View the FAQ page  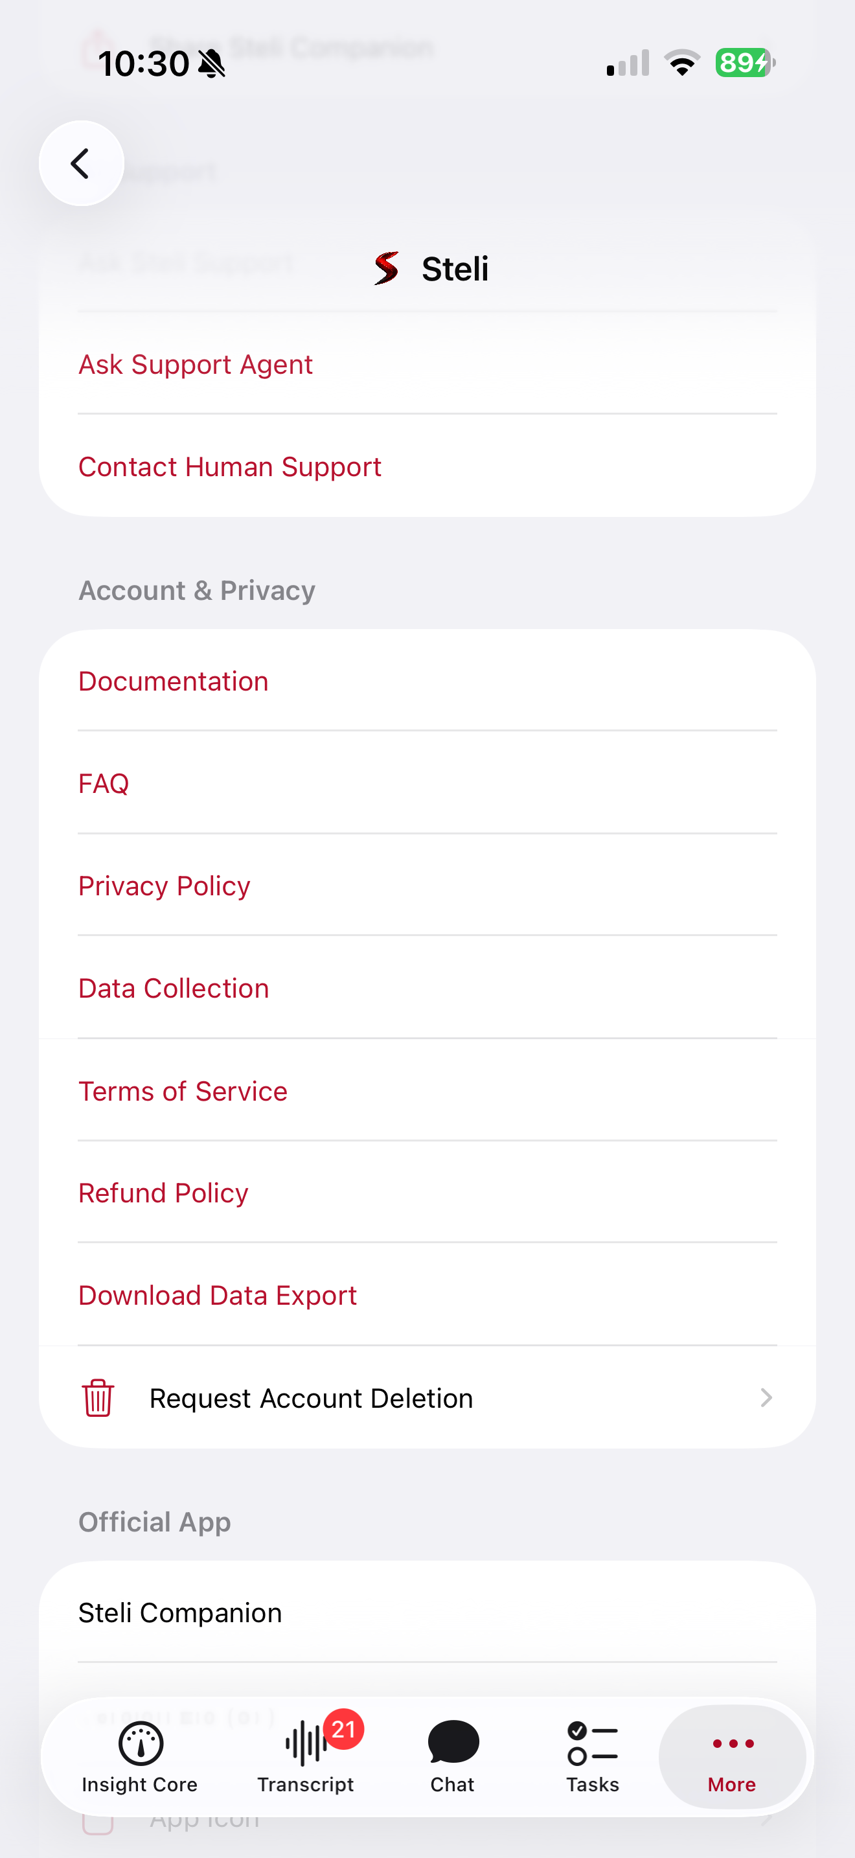click(x=104, y=783)
